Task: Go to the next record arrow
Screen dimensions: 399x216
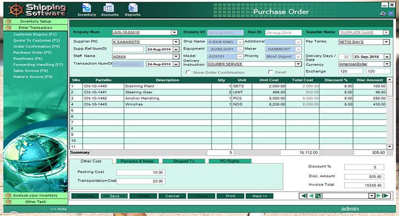Action: pyautogui.click(x=378, y=196)
